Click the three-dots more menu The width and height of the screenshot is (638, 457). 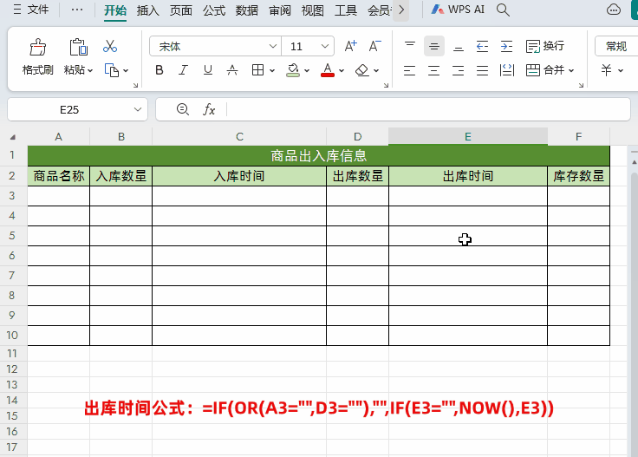(x=76, y=10)
